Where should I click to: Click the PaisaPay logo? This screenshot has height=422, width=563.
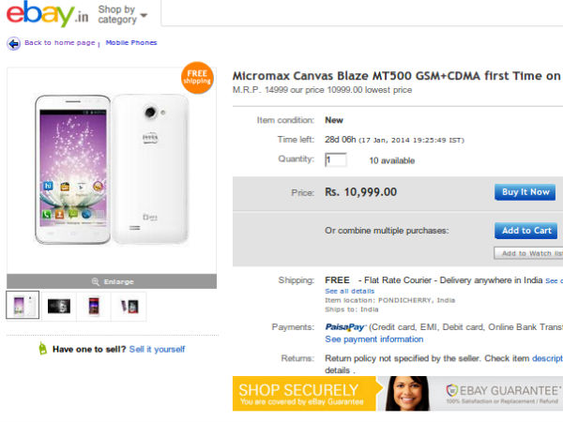344,327
